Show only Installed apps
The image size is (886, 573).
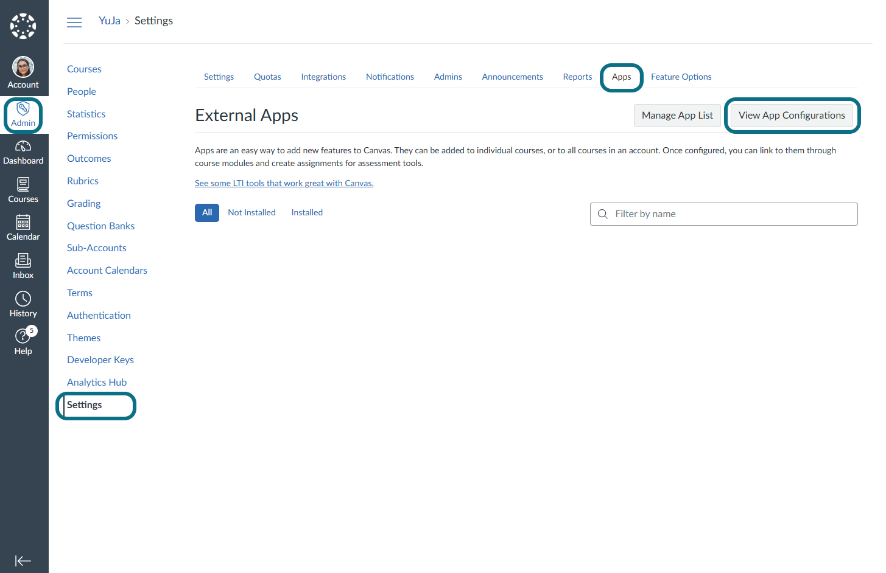coord(307,212)
